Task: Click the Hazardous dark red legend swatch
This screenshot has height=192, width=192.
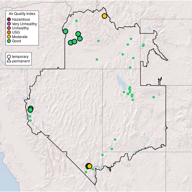Action: point(9,19)
